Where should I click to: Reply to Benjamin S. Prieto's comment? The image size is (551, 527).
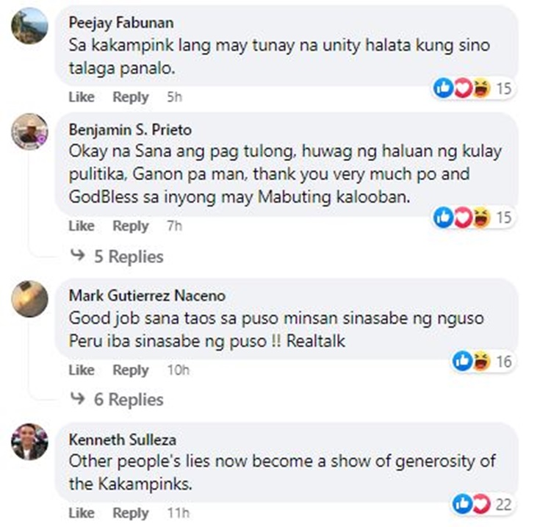(131, 226)
